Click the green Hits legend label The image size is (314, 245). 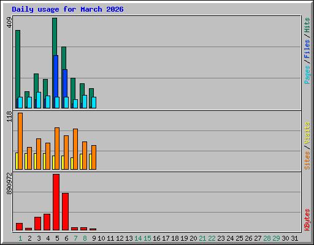(307, 25)
